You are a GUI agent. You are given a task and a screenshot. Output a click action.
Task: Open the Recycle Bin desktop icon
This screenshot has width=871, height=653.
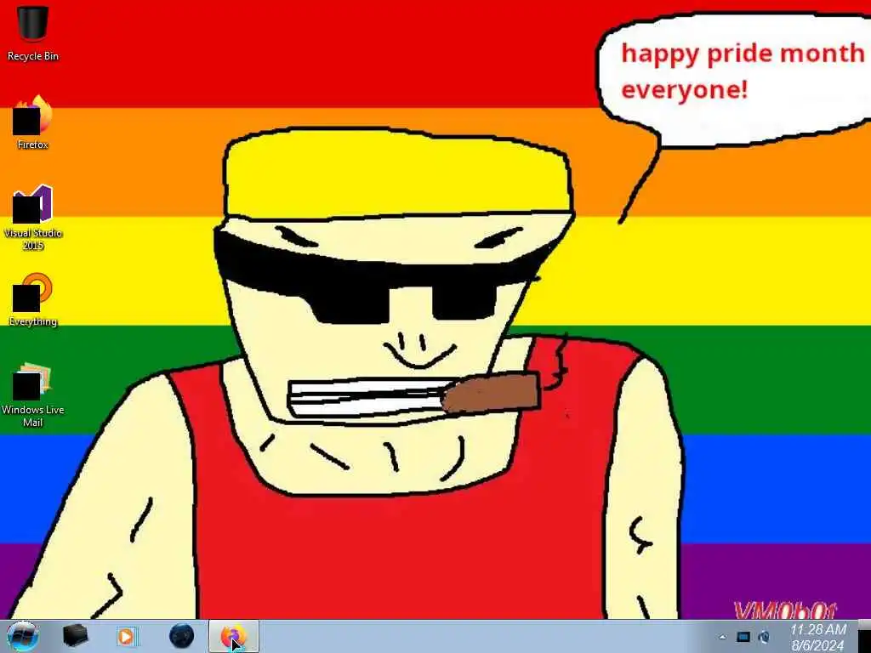click(x=33, y=33)
